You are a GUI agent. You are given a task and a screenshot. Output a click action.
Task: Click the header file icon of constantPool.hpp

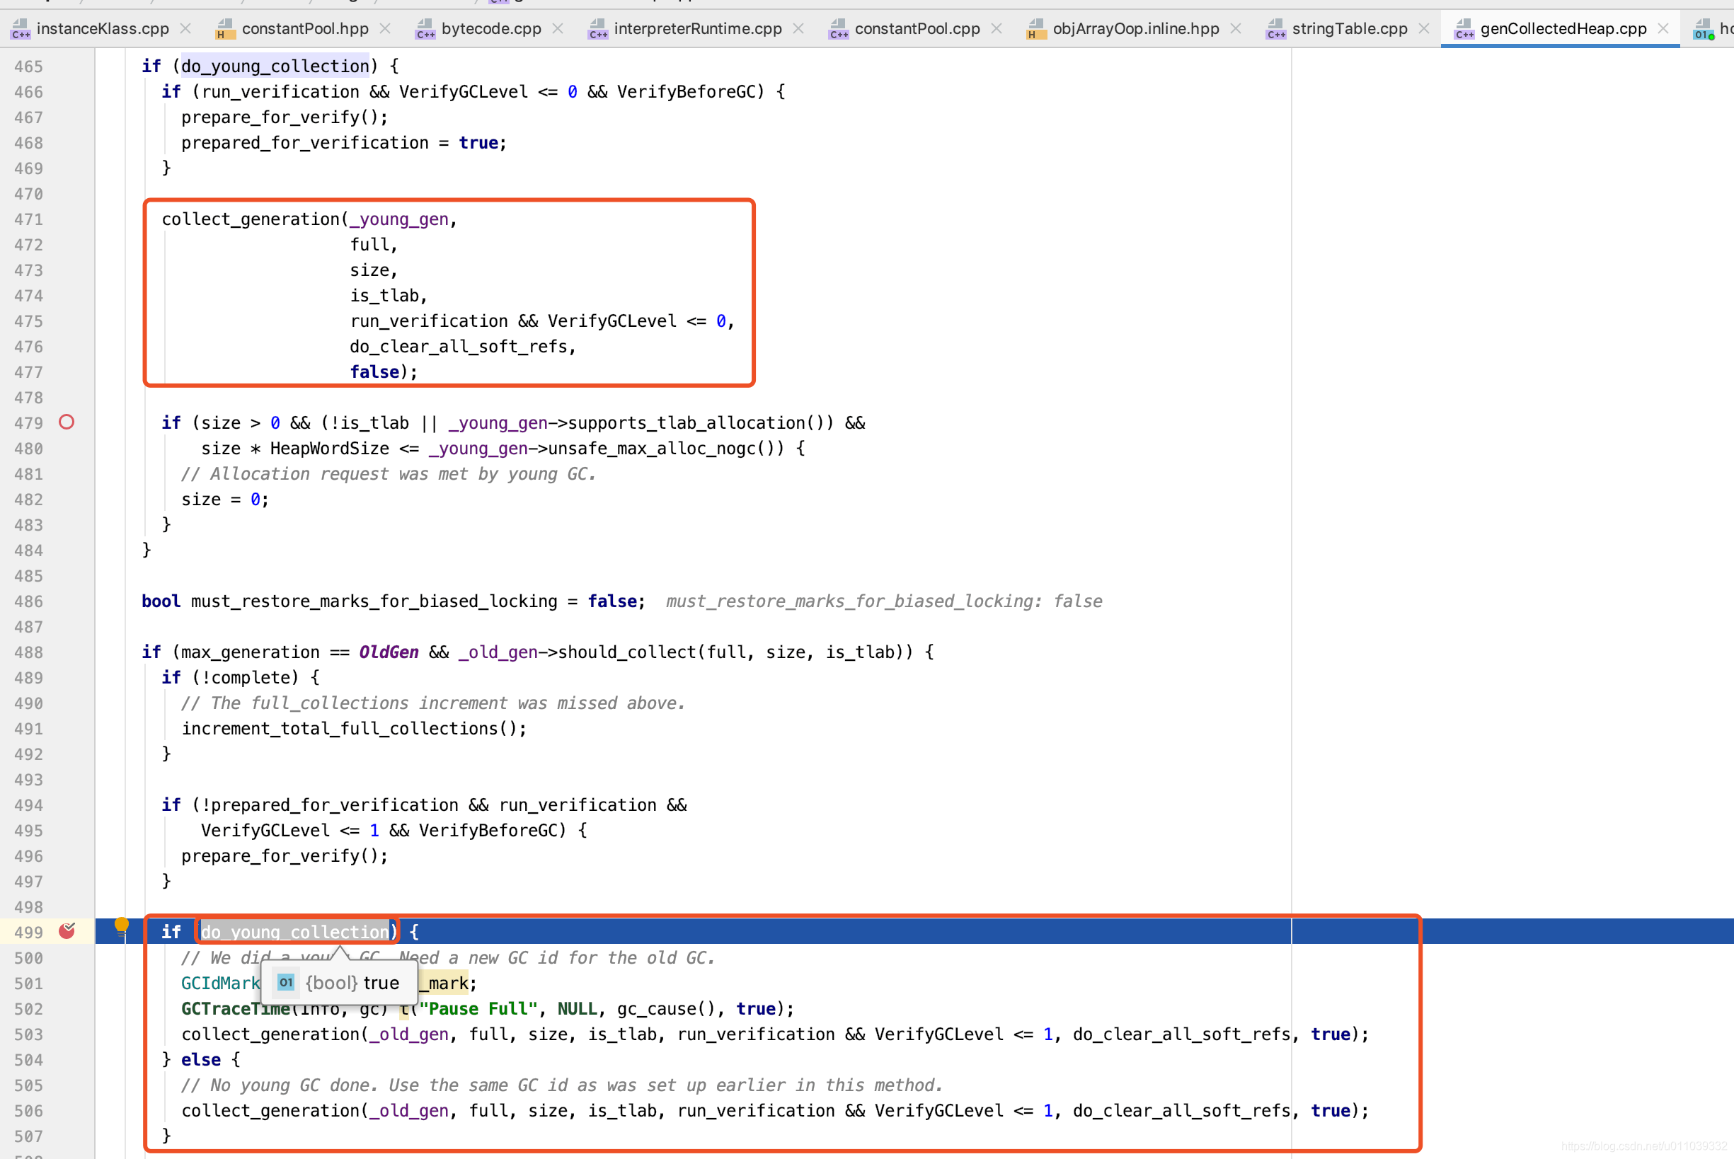224,29
